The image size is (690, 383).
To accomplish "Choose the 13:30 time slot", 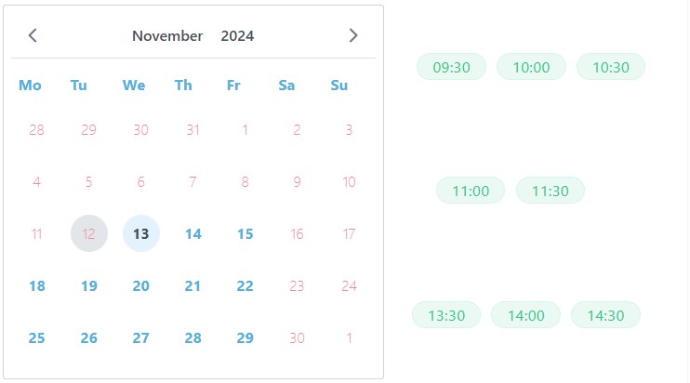I will [x=446, y=315].
